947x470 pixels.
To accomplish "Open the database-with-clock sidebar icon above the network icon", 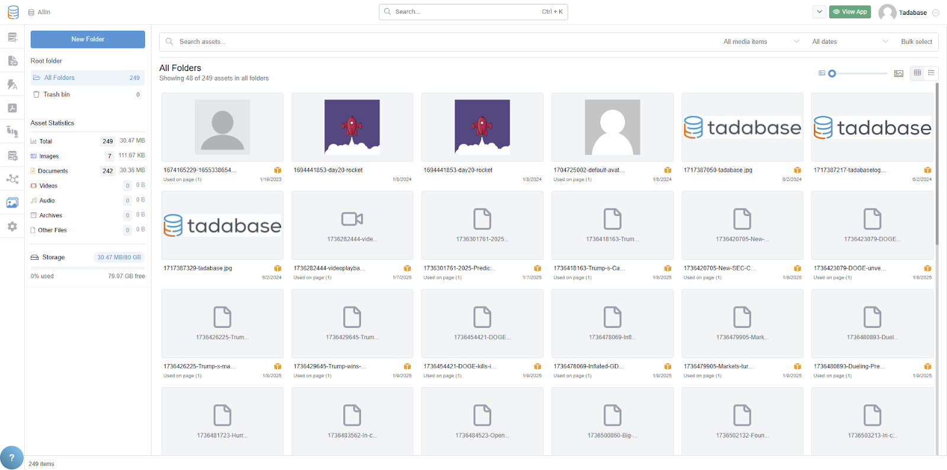I will (x=12, y=156).
